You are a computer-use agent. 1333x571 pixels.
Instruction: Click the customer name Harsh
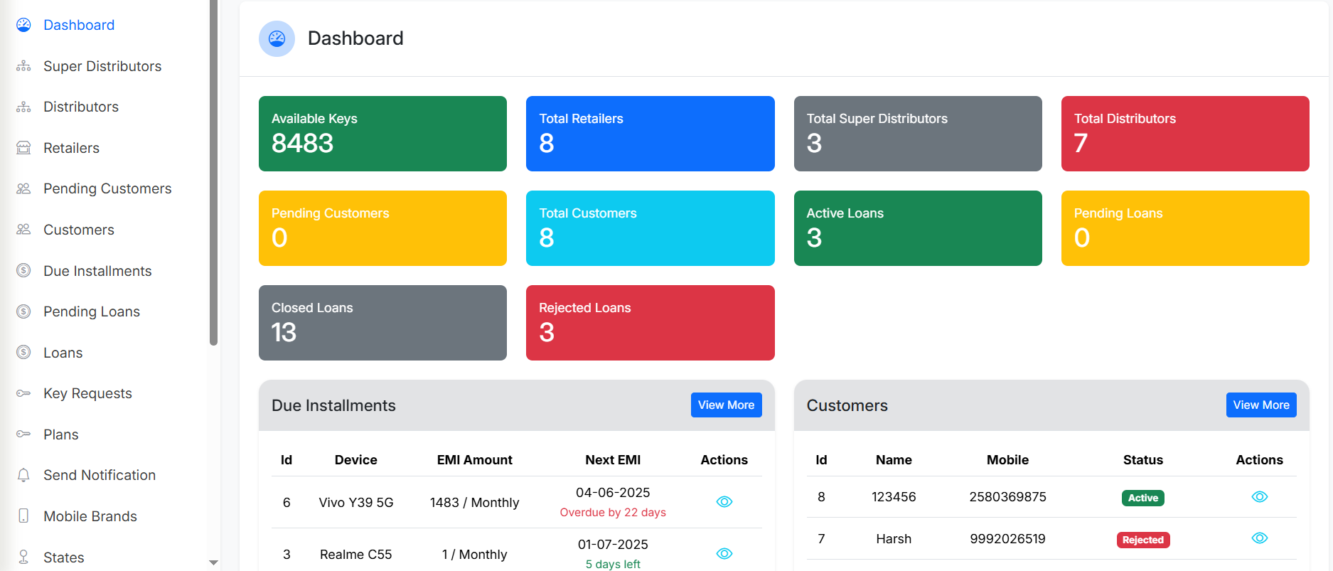click(894, 539)
